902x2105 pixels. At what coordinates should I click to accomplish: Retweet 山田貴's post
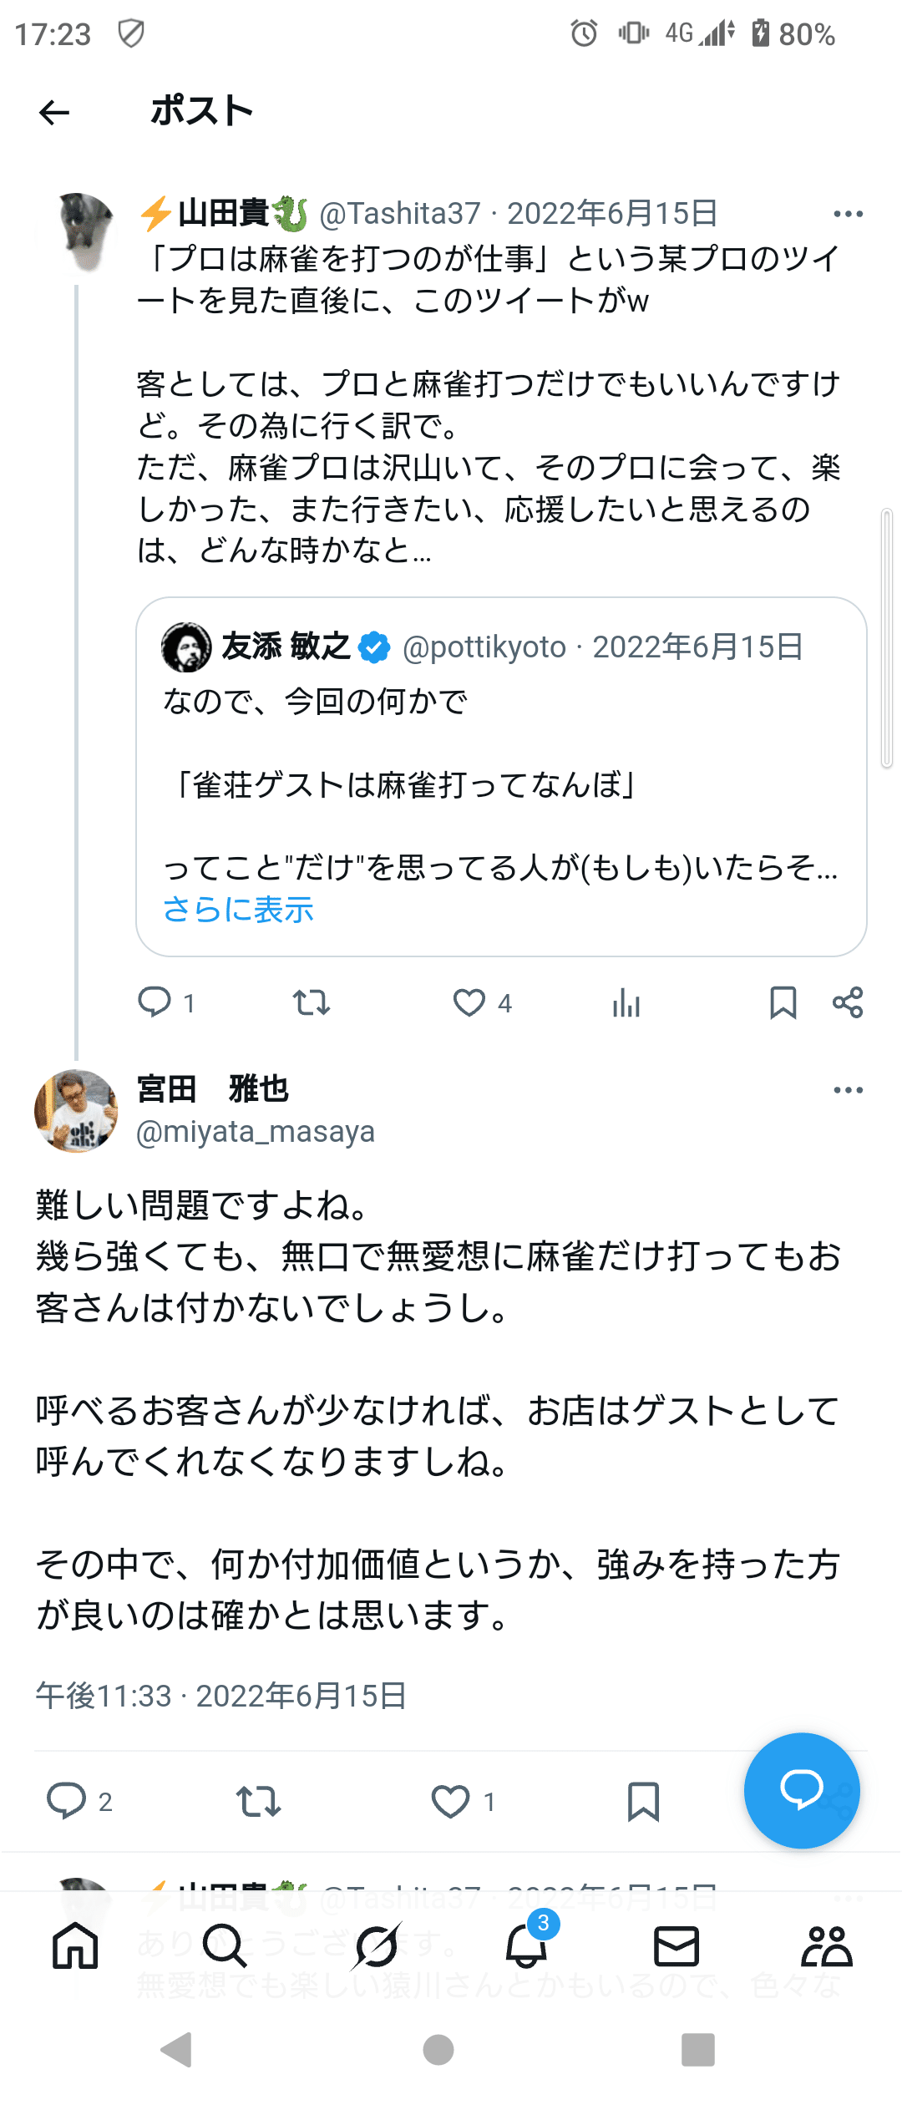(x=312, y=1004)
